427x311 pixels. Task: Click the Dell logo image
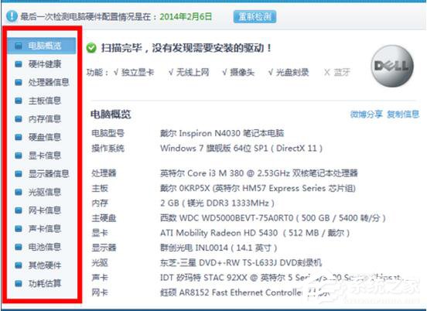point(392,66)
